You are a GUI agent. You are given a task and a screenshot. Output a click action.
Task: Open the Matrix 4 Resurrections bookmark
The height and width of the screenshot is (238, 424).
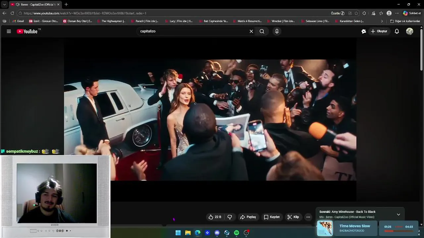(247, 21)
